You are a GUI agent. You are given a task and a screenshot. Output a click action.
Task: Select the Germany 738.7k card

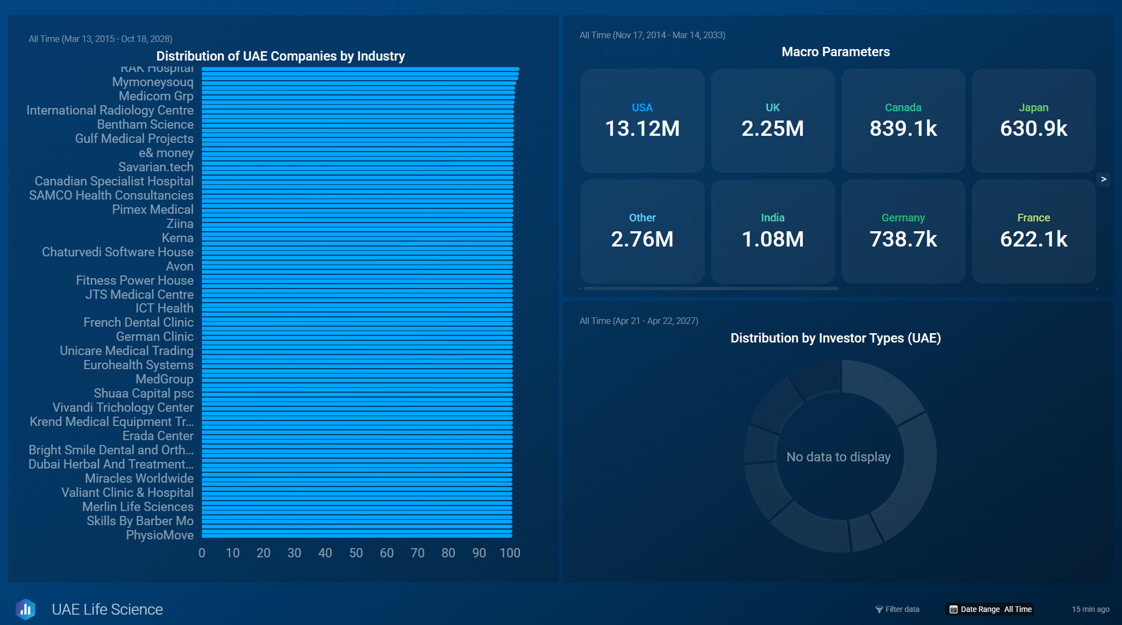903,231
